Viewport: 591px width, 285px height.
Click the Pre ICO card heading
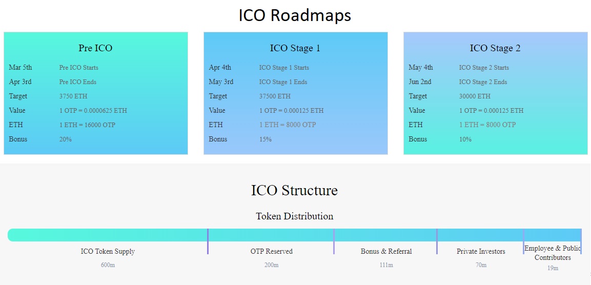[95, 48]
